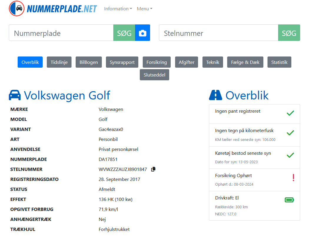Click Rækkevide: 300 km text
The height and width of the screenshot is (238, 324).
(231, 207)
